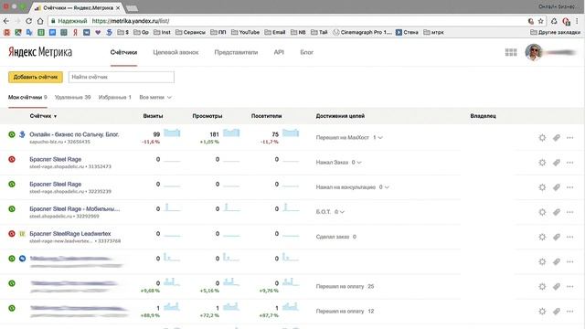Image resolution: width=585 pixels, height=329 pixels.
Task: Click tag icon in Браслет Steel Rage - Мобильны row
Action: (557, 212)
